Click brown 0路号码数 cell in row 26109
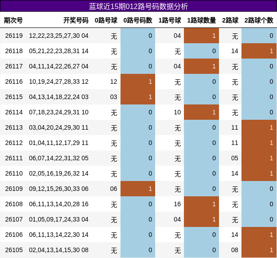 point(138,189)
